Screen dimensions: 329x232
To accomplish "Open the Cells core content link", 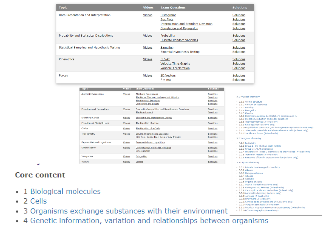I will point(38,201).
